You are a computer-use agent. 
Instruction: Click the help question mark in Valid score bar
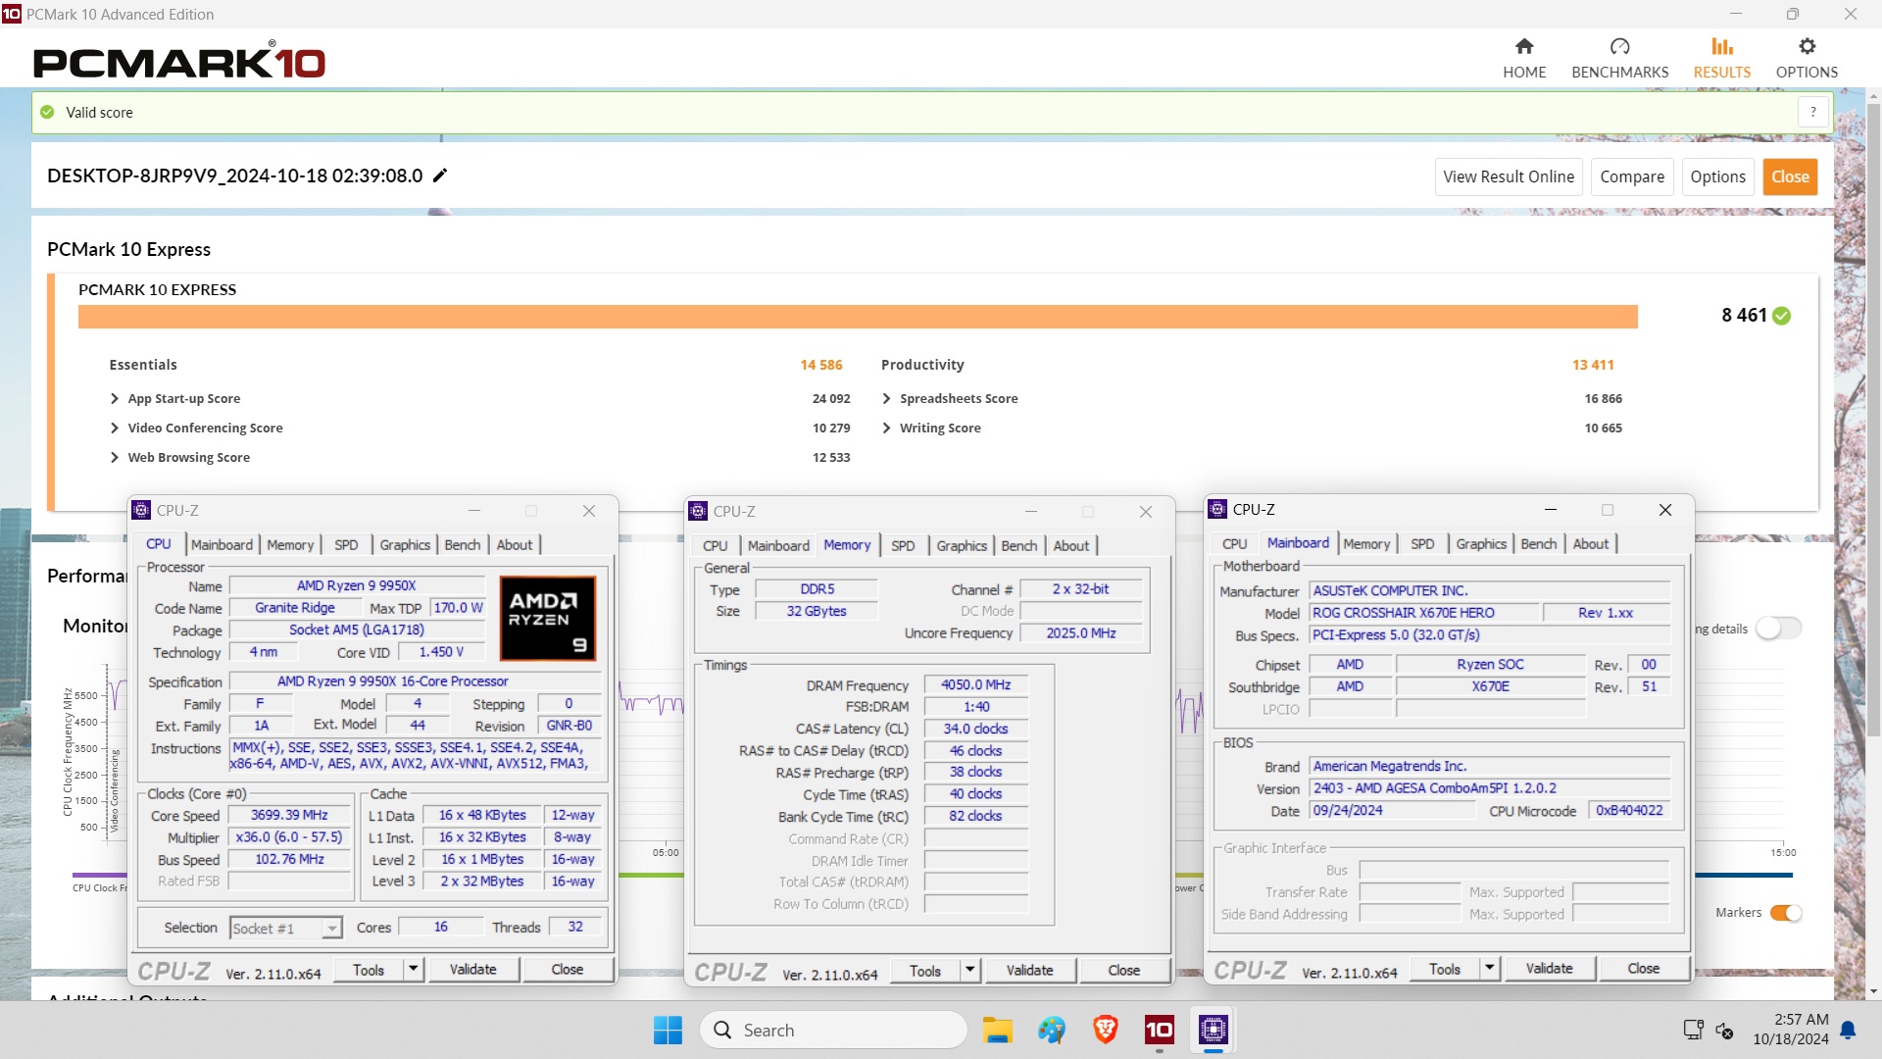[1813, 112]
